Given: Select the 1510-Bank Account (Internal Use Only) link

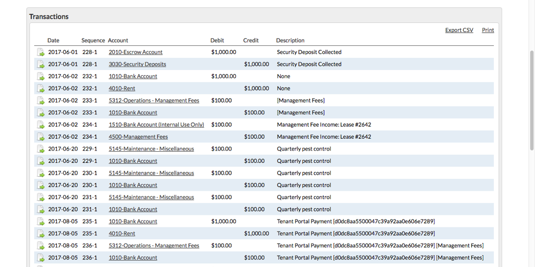Looking at the screenshot, I should point(156,124).
